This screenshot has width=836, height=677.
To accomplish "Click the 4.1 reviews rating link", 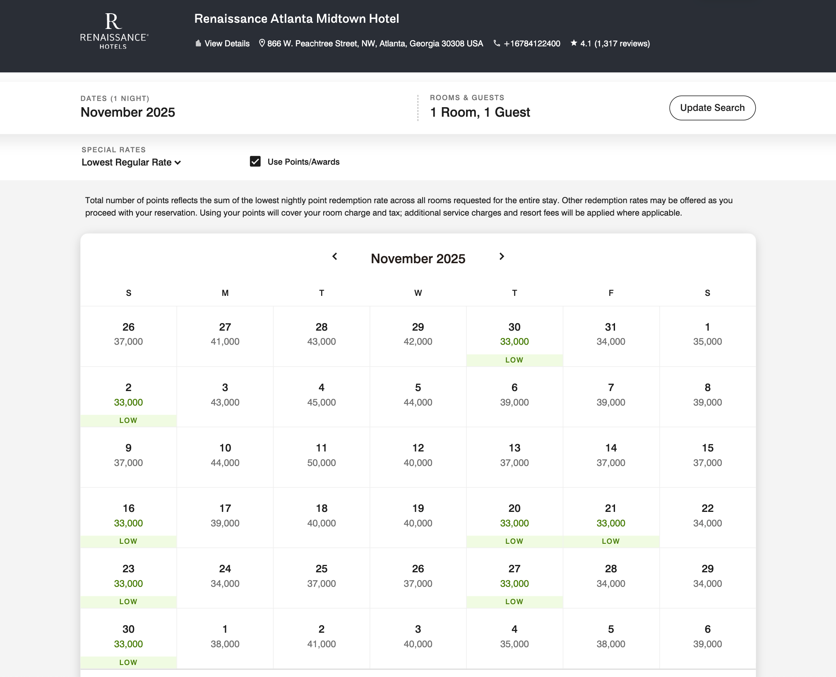I will [x=615, y=43].
